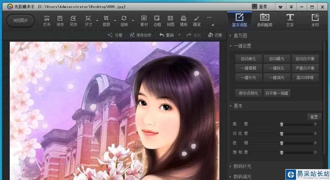Restore original with 还原 button
330x180 pixels.
tap(215, 35)
